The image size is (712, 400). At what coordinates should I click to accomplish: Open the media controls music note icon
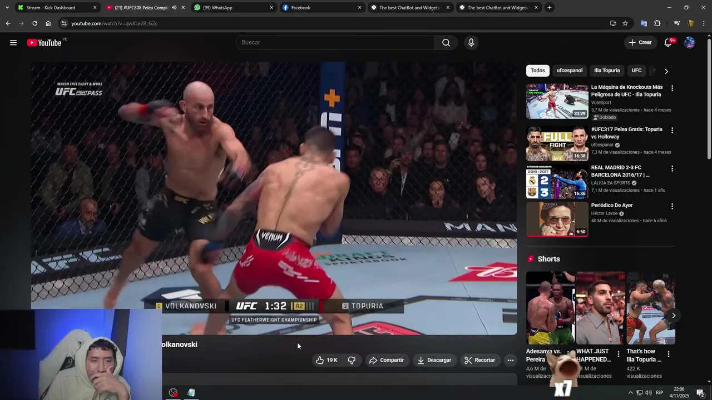point(677,23)
